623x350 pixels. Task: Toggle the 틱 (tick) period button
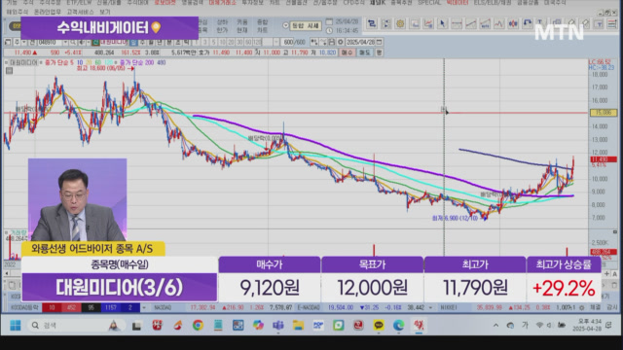point(186,42)
